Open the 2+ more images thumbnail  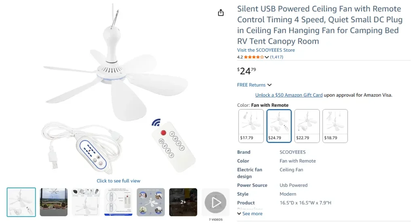[x=183, y=202]
